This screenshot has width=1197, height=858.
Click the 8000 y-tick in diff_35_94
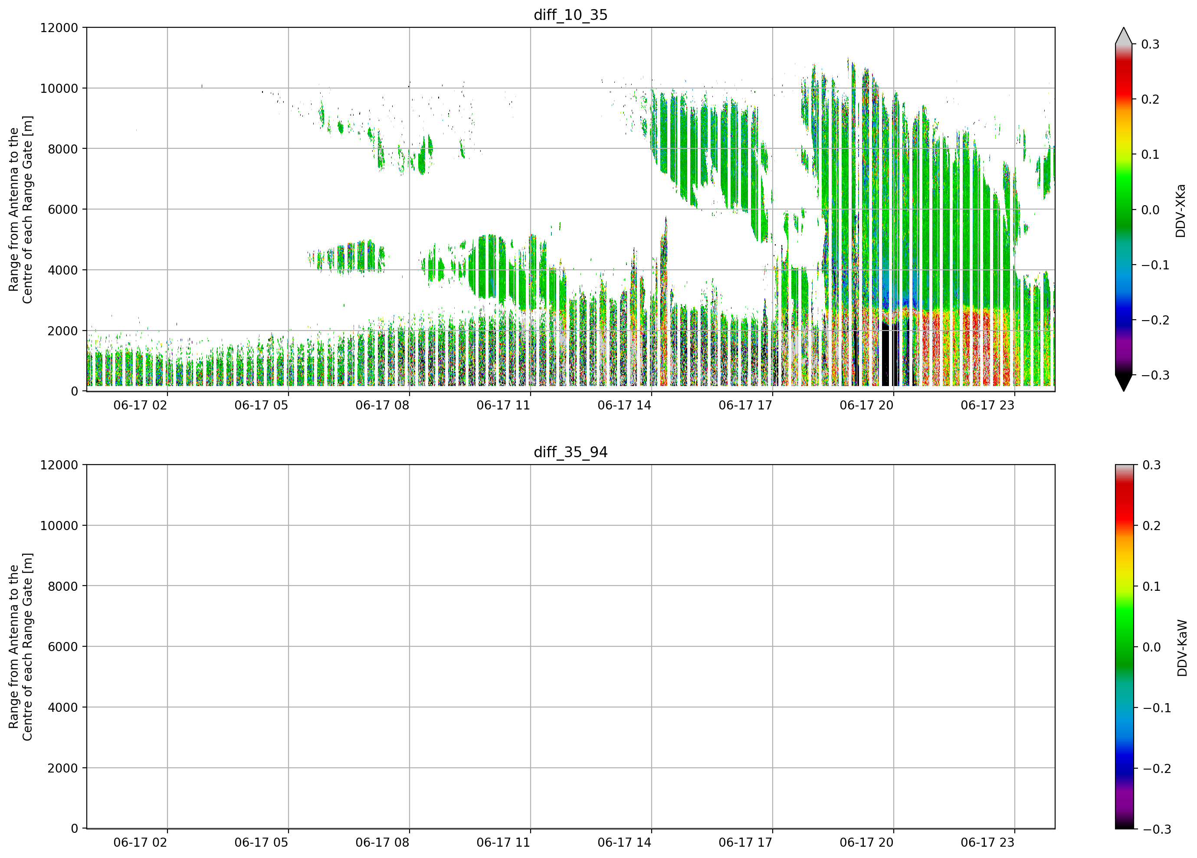(63, 586)
